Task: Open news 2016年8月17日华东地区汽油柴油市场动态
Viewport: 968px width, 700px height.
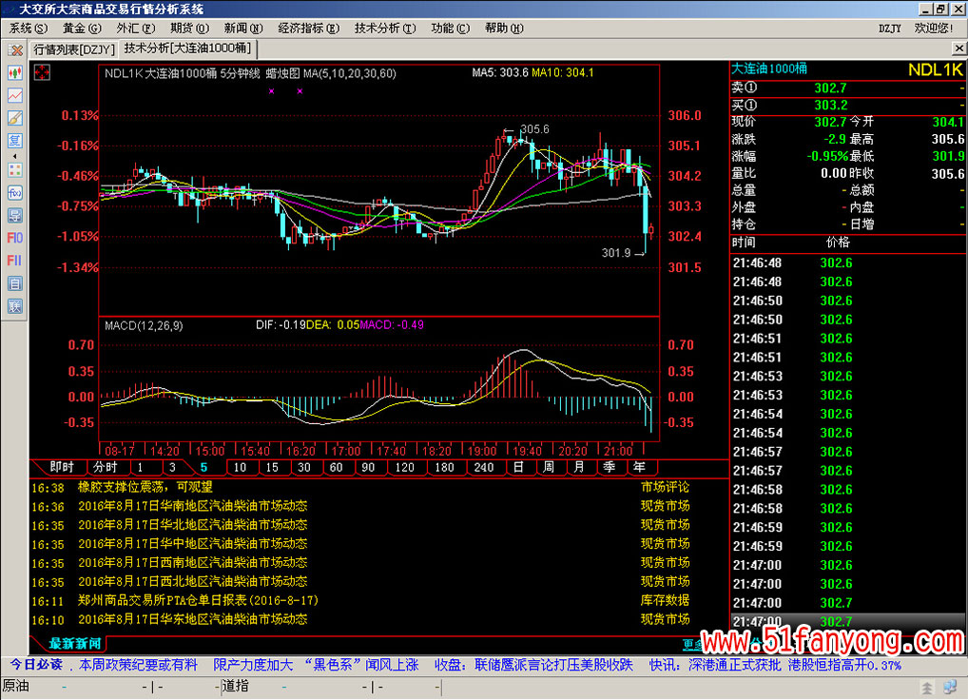Action: tap(193, 619)
